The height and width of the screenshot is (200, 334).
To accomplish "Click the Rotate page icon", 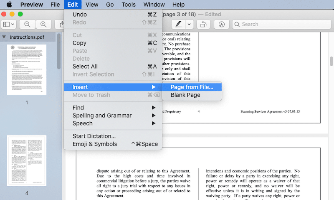I will (203, 24).
